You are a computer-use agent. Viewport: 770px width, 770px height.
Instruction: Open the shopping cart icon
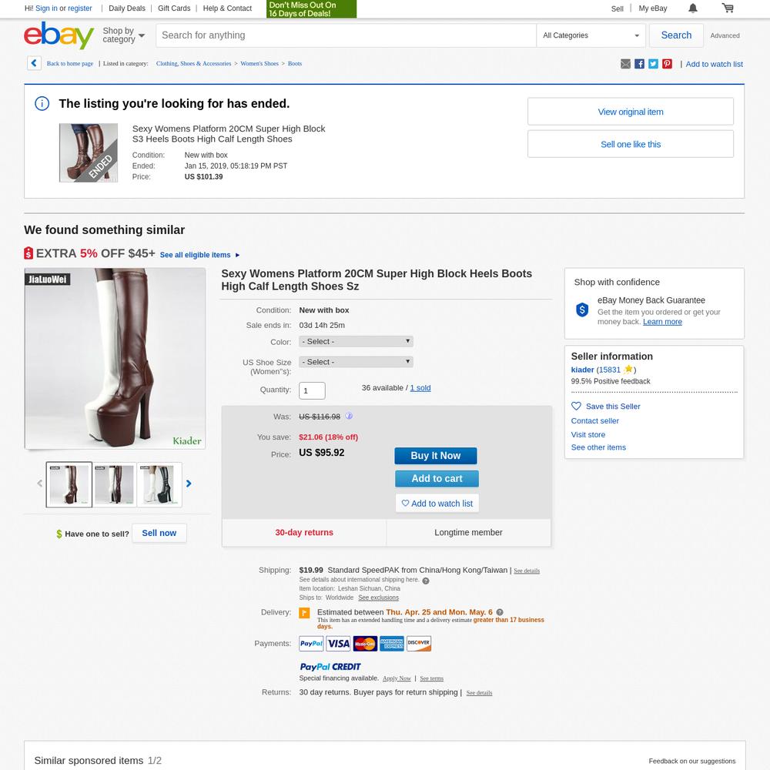(728, 8)
